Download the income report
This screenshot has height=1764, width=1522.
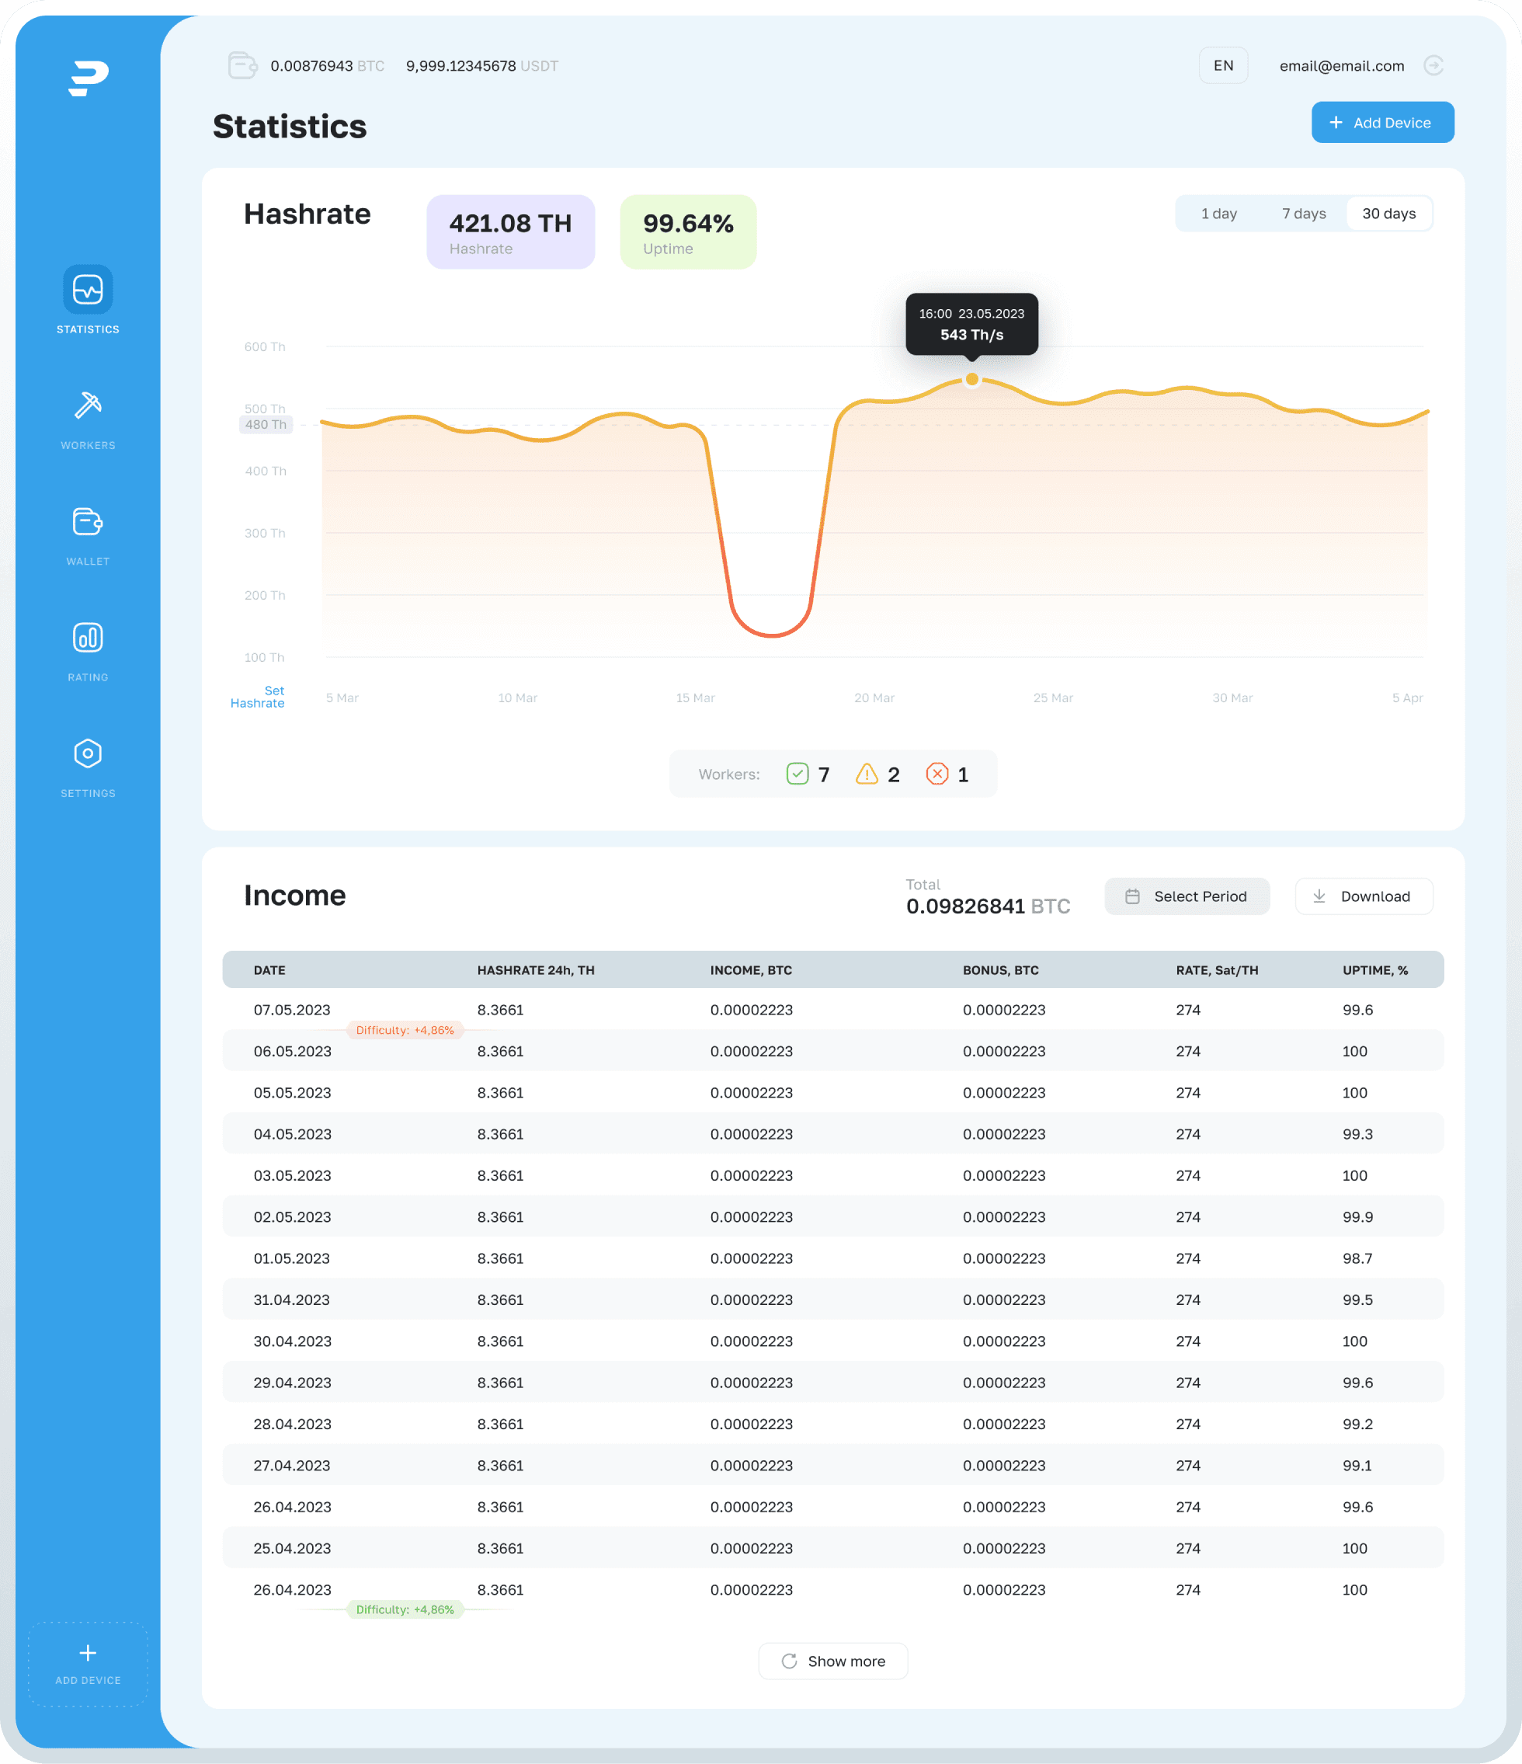coord(1364,896)
